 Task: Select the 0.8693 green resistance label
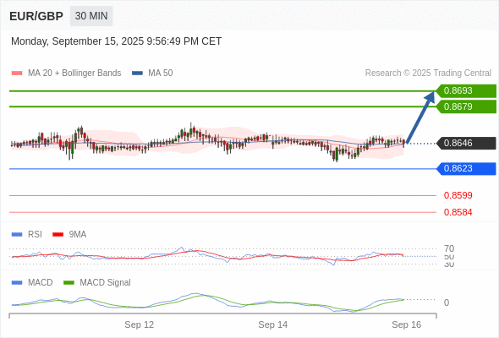point(466,91)
